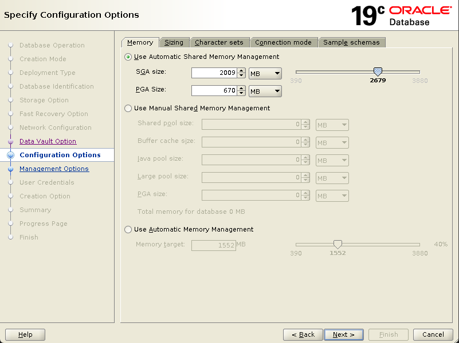
Task: Select Use Automatic Shared Memory Management radio
Action: tap(128, 57)
